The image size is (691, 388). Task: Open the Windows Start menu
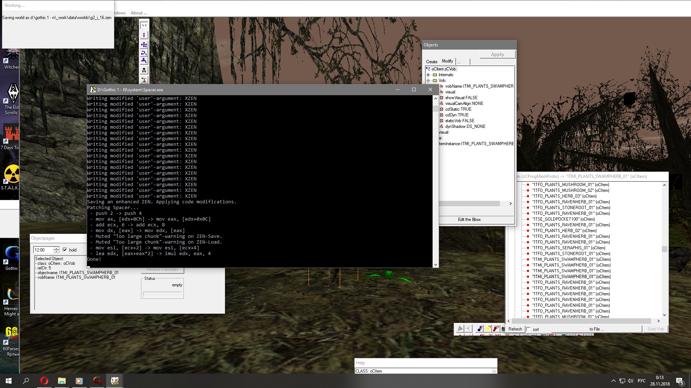pos(9,381)
